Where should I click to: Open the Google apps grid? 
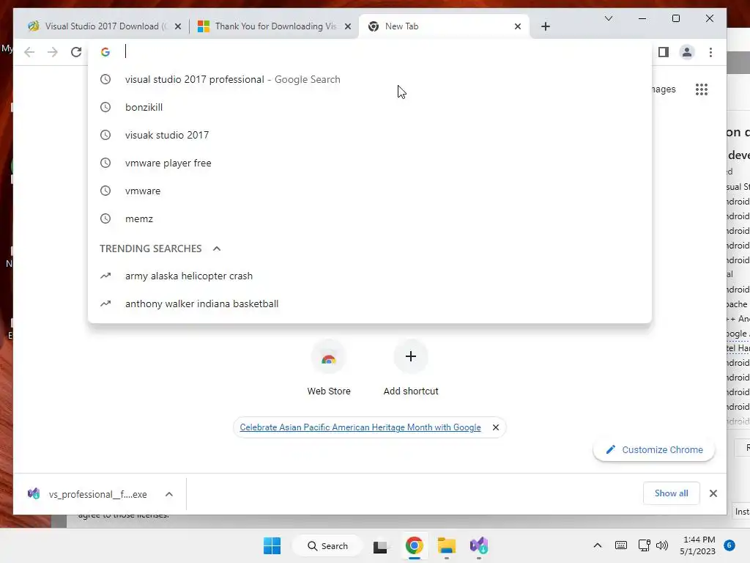701,89
